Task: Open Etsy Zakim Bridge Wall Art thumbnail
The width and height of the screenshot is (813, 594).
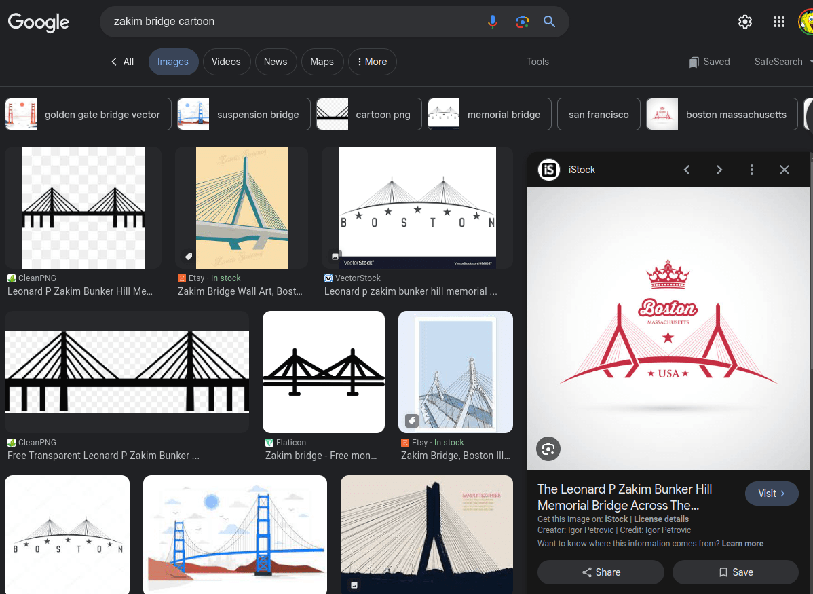Action: tap(242, 208)
